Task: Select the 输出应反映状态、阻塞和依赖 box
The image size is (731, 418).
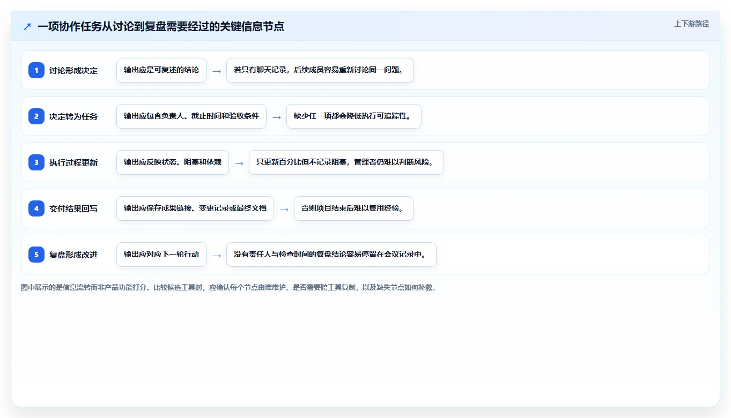Action: (173, 162)
